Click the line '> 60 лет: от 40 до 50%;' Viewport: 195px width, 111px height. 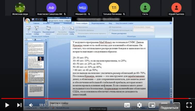[85, 70]
